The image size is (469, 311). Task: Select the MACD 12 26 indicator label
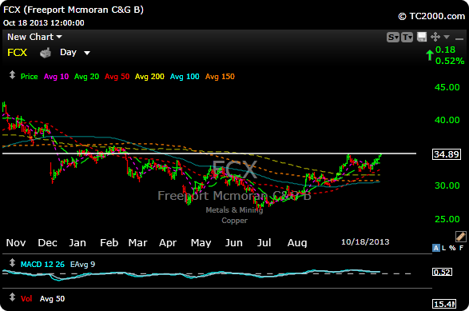click(x=42, y=265)
